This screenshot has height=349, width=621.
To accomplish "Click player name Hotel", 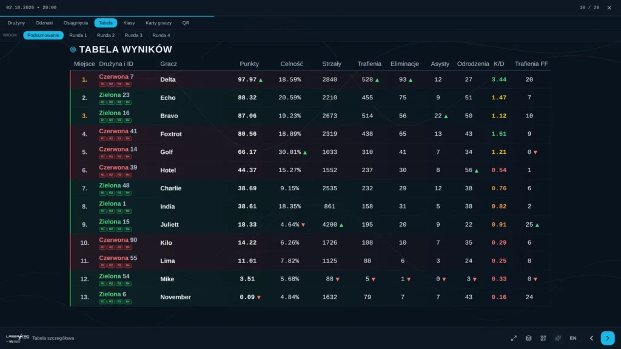I will click(x=168, y=170).
